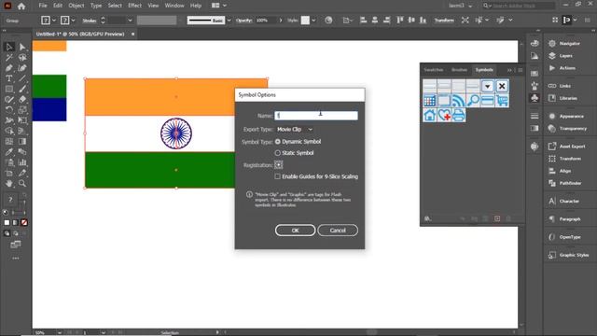Open the Effect menu
The width and height of the screenshot is (597, 336).
(x=134, y=6)
